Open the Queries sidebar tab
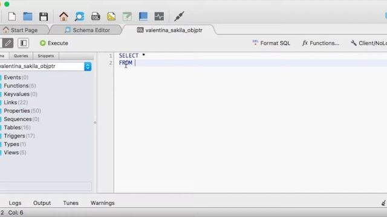Screen dimensions: 387x217 (x=21, y=56)
